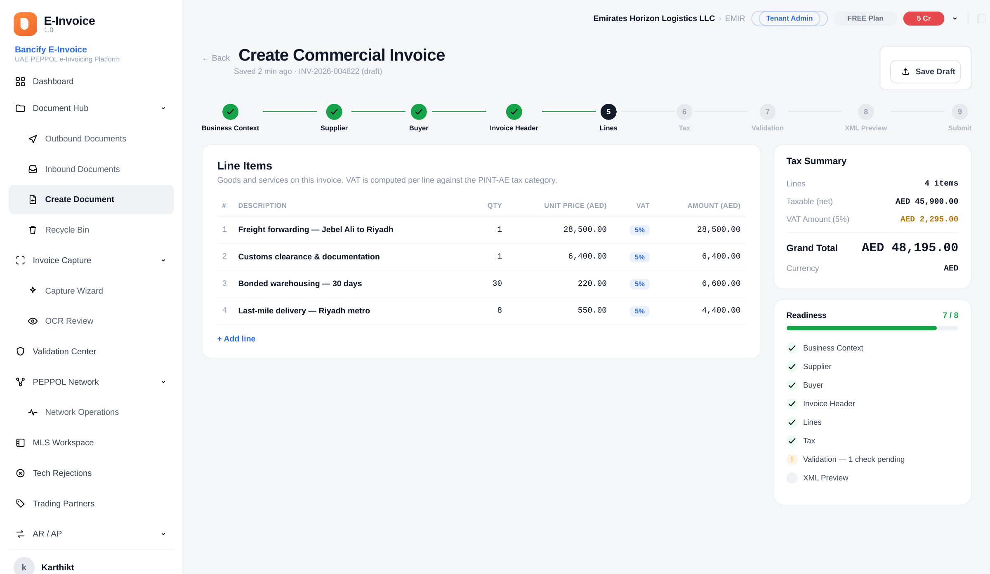Click the Validation pending warning icon

792,459
